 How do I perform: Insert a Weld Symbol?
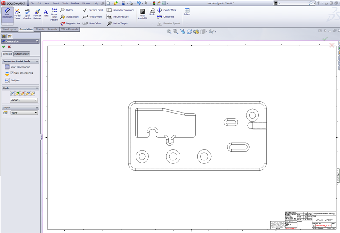click(92, 17)
